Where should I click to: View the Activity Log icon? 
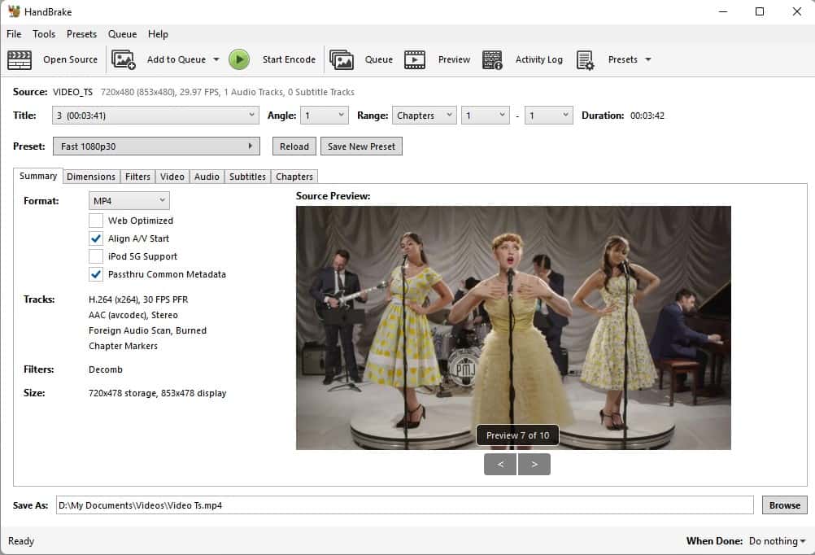tap(492, 59)
